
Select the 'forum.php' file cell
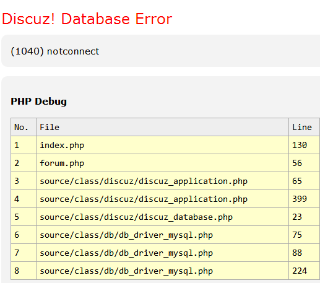pyautogui.click(x=162, y=163)
